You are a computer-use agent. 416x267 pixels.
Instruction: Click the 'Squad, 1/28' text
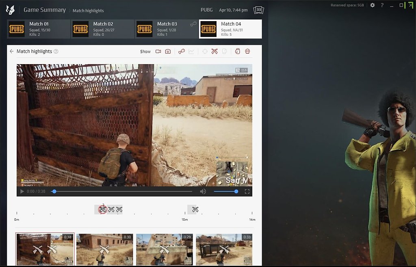(x=167, y=30)
